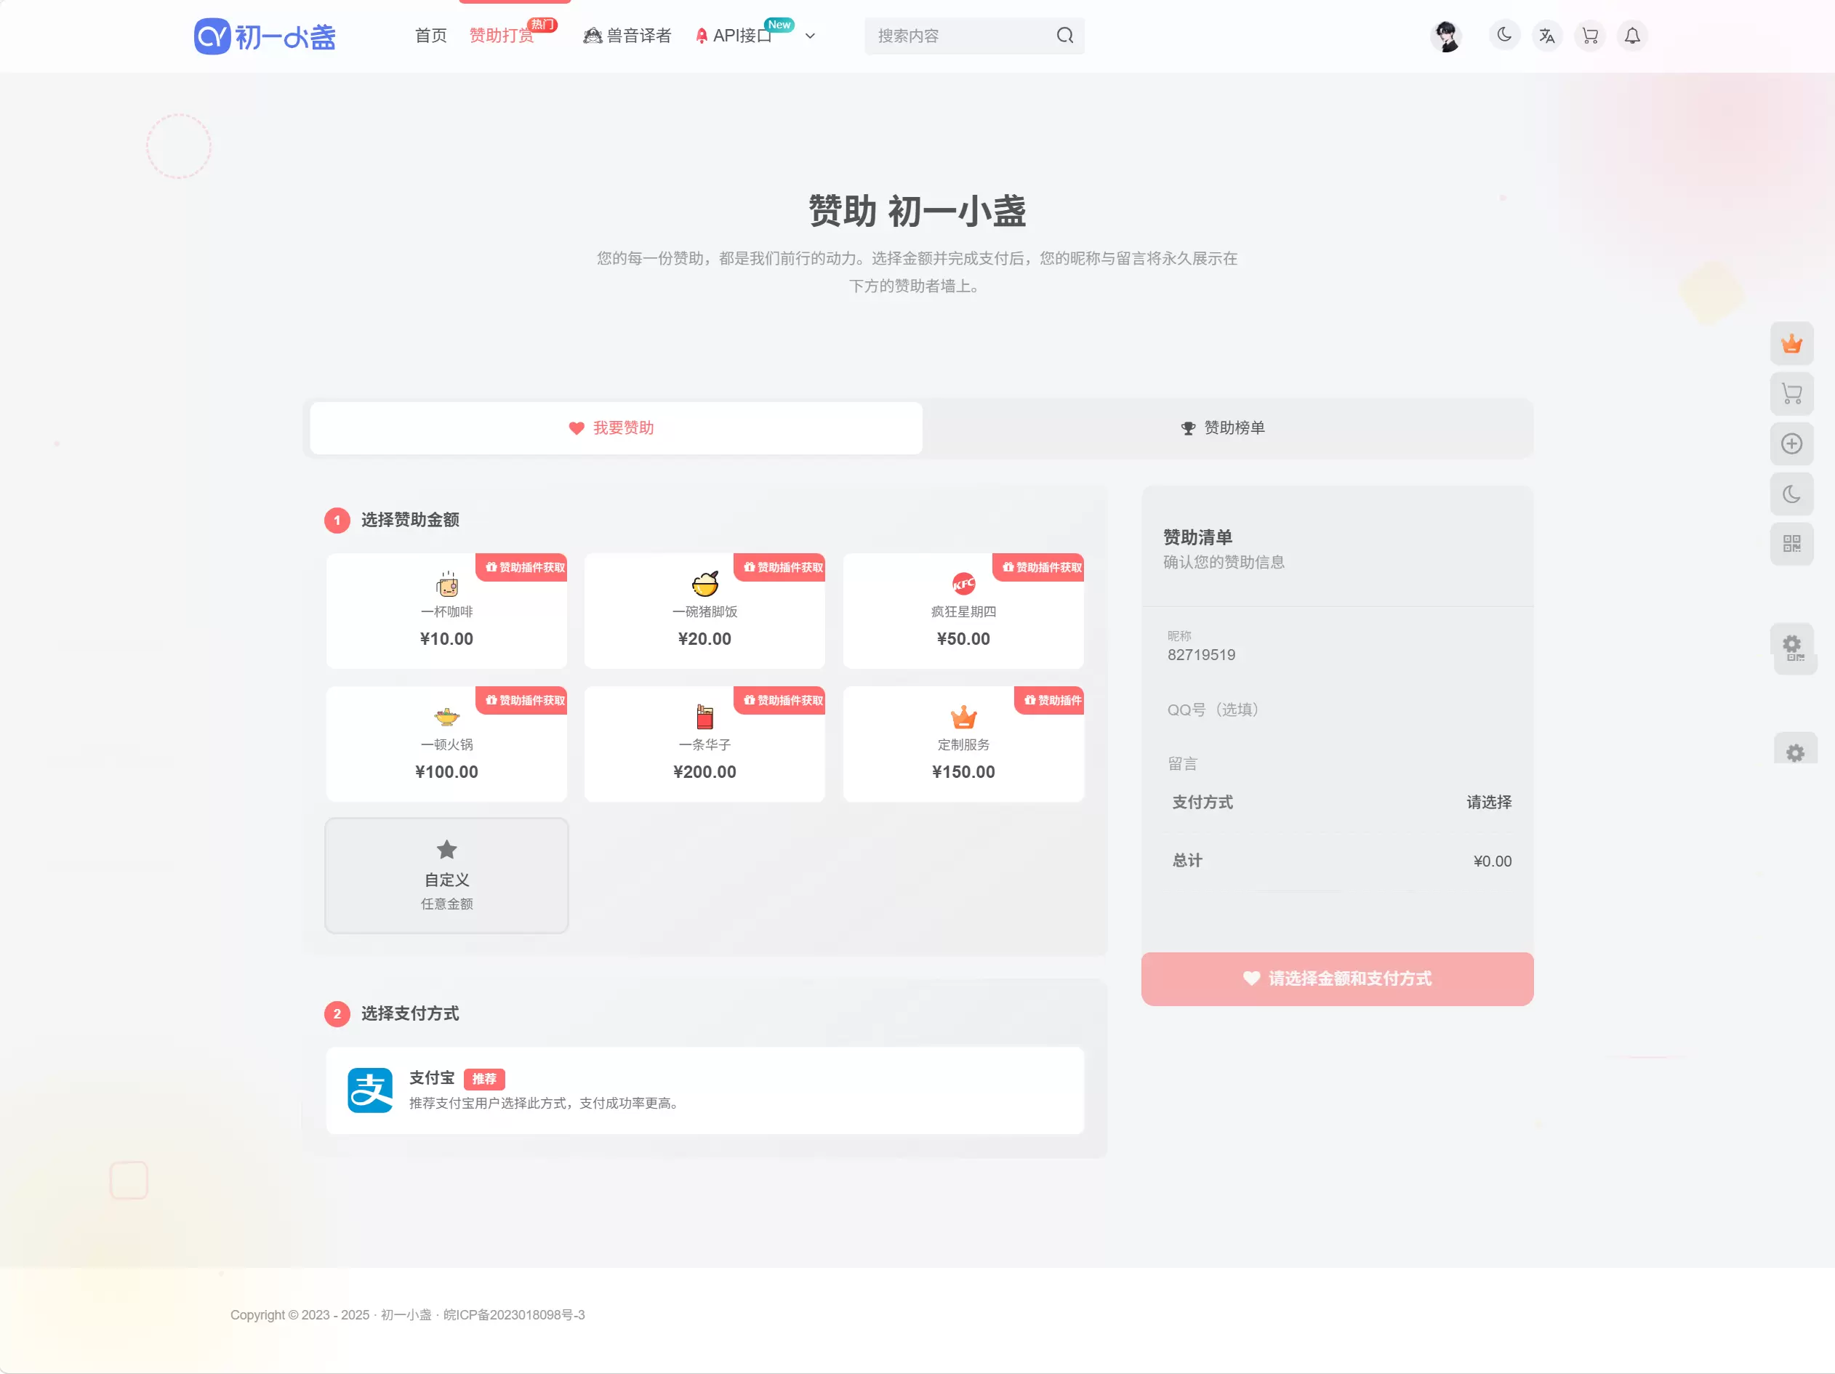The width and height of the screenshot is (1835, 1374).
Task: Open the QR code sidebar icon
Action: pos(1792,545)
